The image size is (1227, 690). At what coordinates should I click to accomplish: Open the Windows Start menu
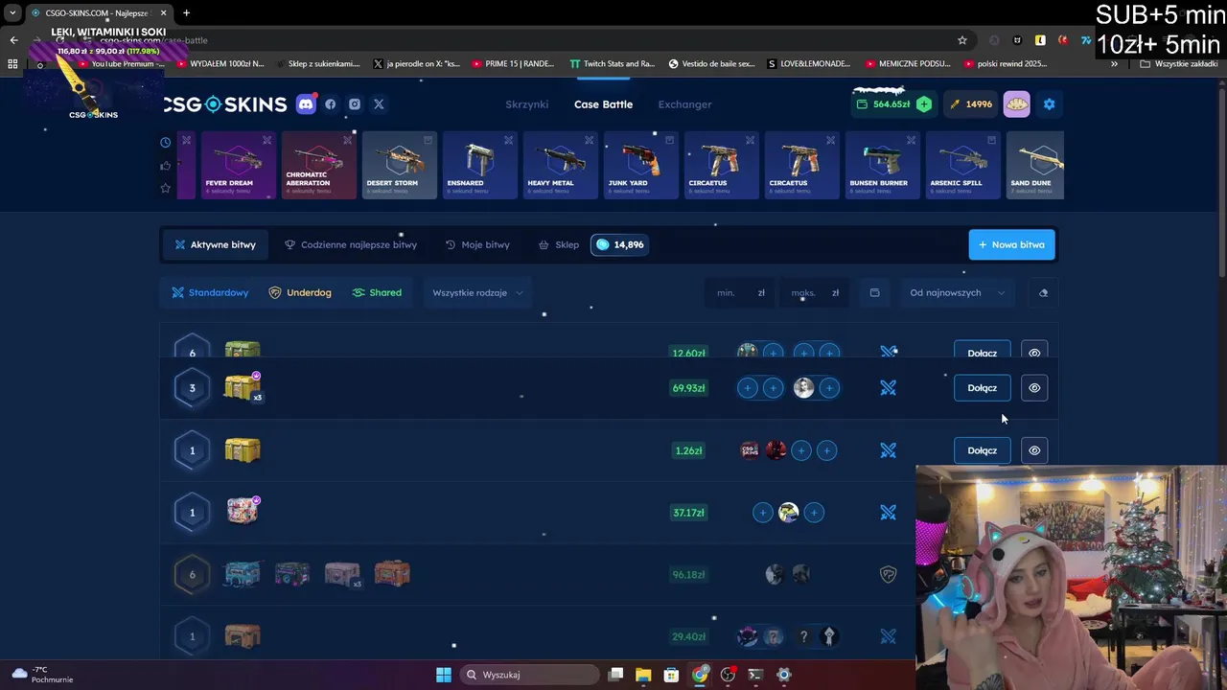coord(444,675)
